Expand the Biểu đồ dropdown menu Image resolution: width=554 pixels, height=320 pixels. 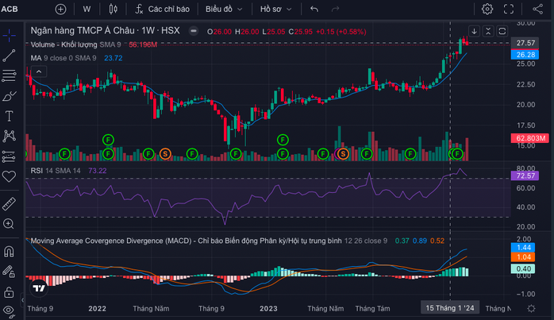224,10
